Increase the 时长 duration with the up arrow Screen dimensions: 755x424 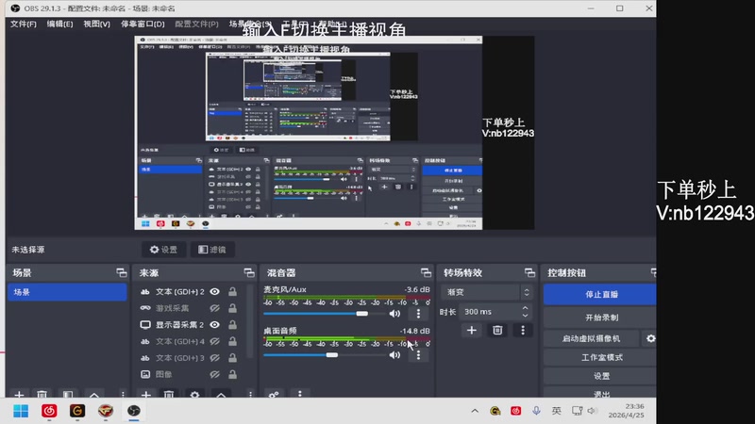tap(526, 308)
